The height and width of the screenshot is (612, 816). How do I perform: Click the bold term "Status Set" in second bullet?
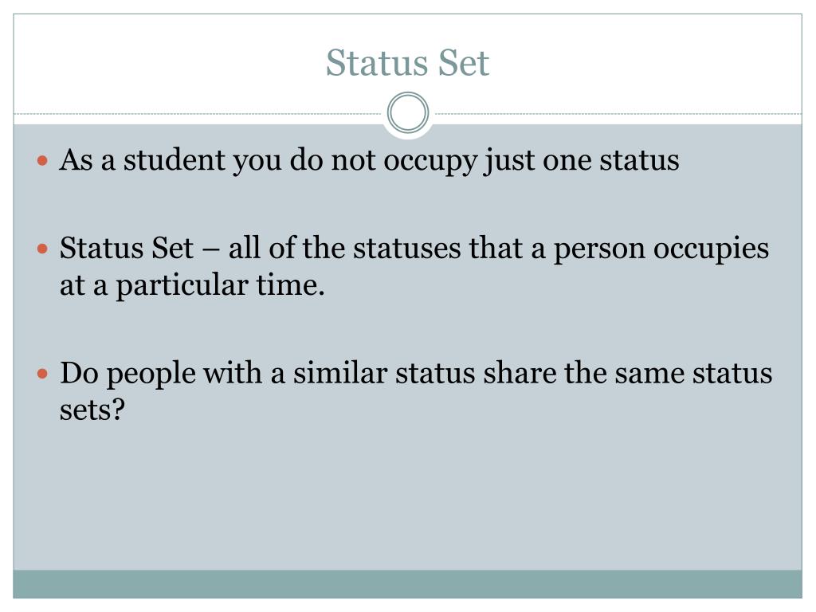point(127,248)
